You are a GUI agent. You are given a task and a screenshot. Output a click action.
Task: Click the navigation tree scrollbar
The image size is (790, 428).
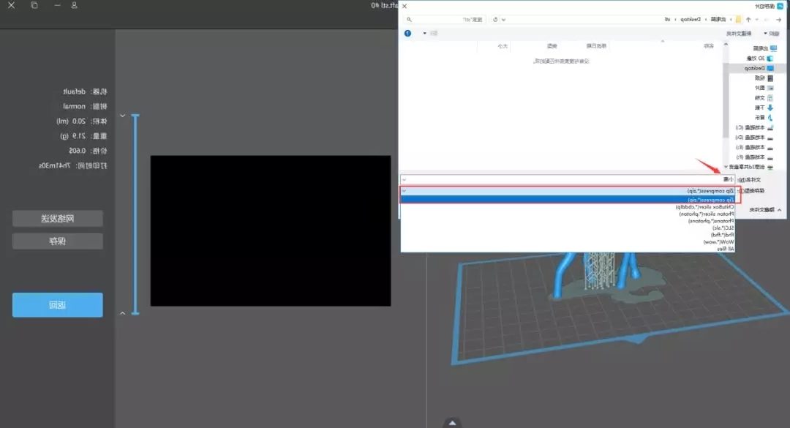point(726,100)
